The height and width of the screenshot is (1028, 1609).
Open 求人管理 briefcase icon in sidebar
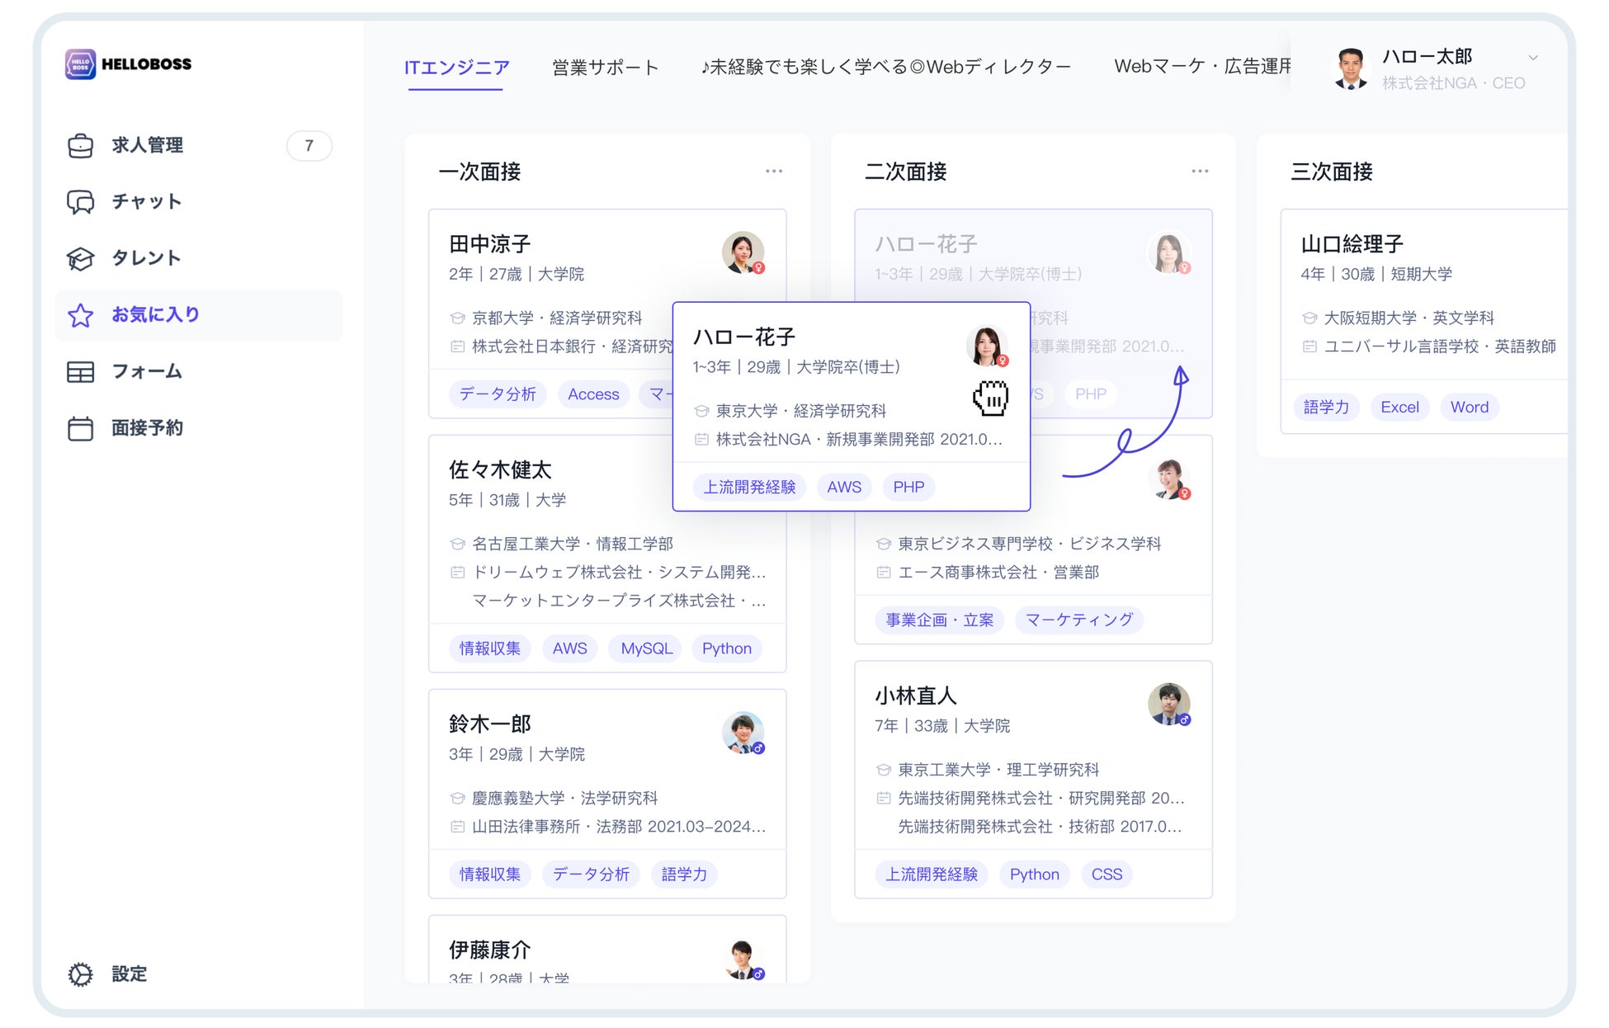[x=80, y=145]
